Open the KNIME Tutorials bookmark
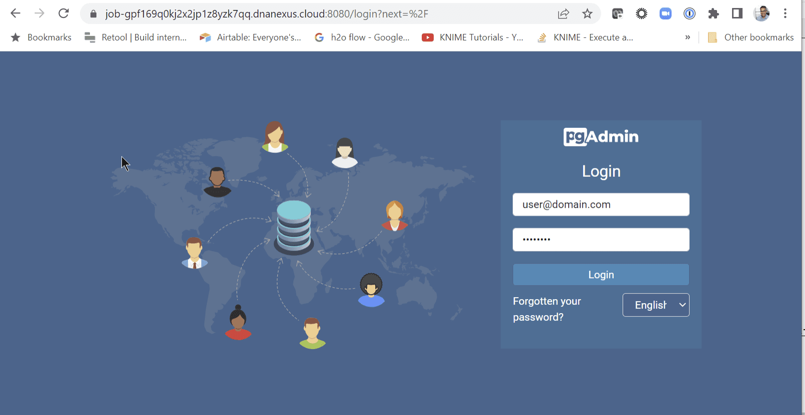Image resolution: width=805 pixels, height=415 pixels. click(473, 37)
